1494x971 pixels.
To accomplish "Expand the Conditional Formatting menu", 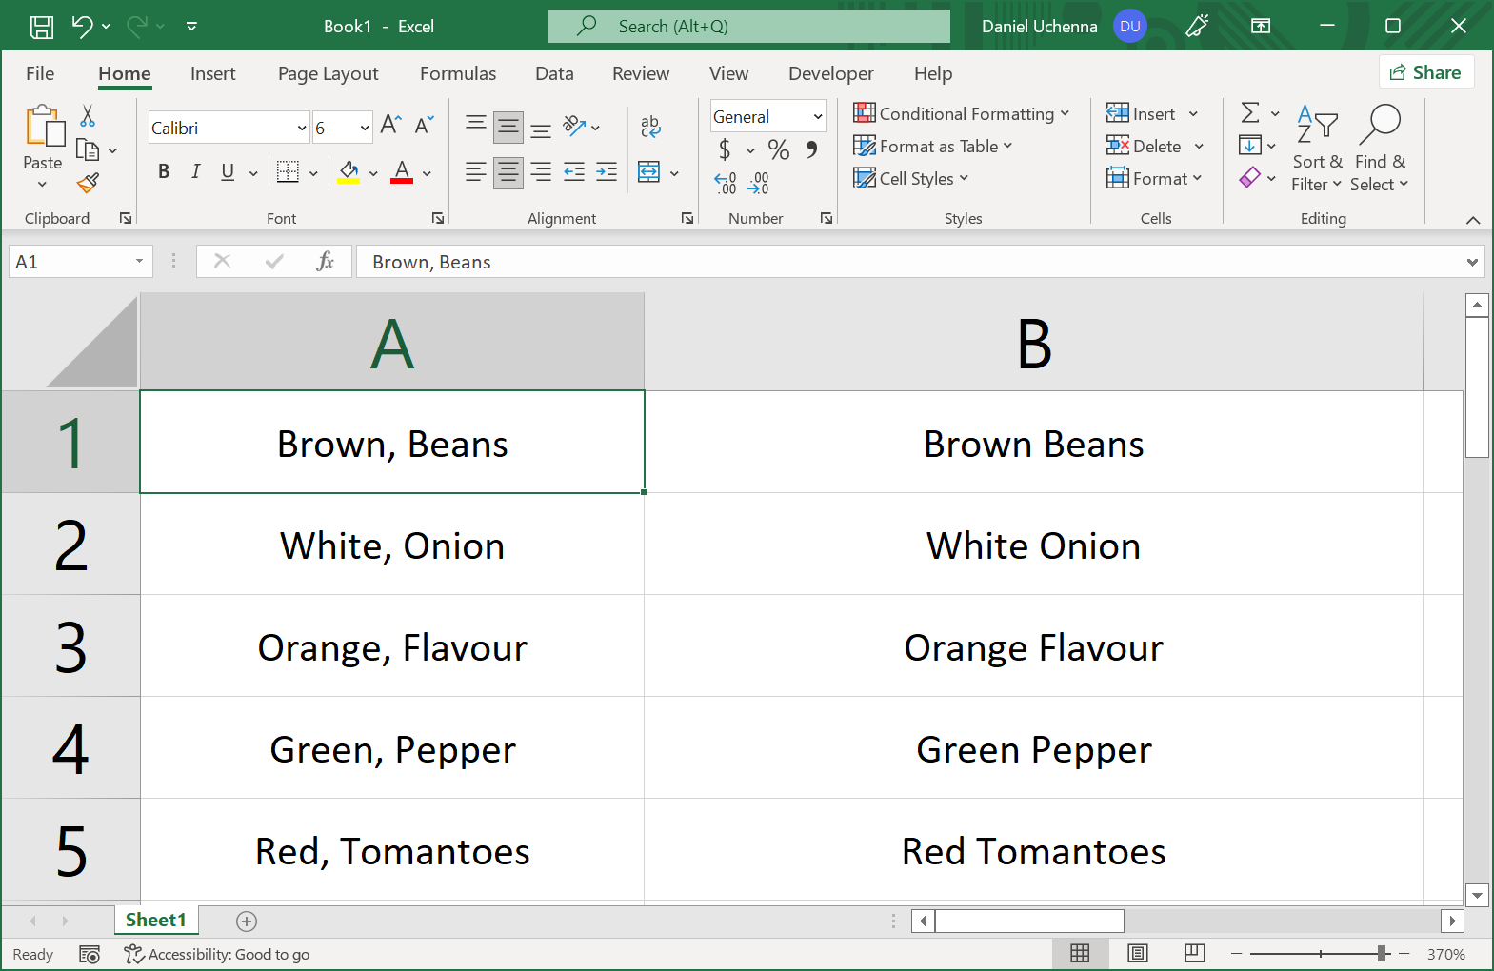I will (x=962, y=114).
